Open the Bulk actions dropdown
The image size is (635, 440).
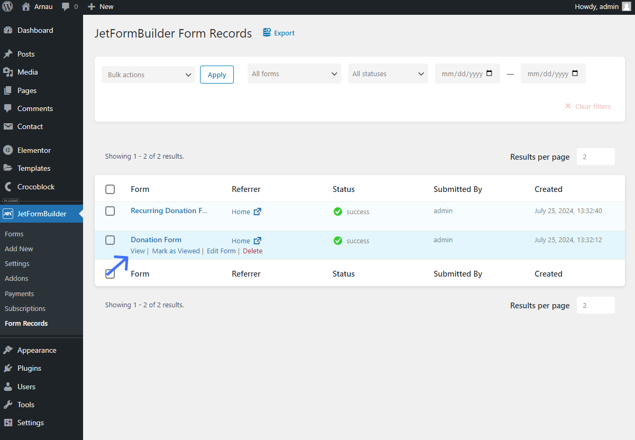pos(148,75)
